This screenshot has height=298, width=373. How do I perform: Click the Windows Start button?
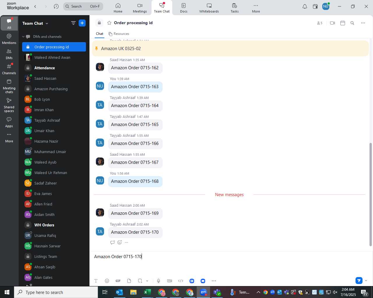point(7,292)
